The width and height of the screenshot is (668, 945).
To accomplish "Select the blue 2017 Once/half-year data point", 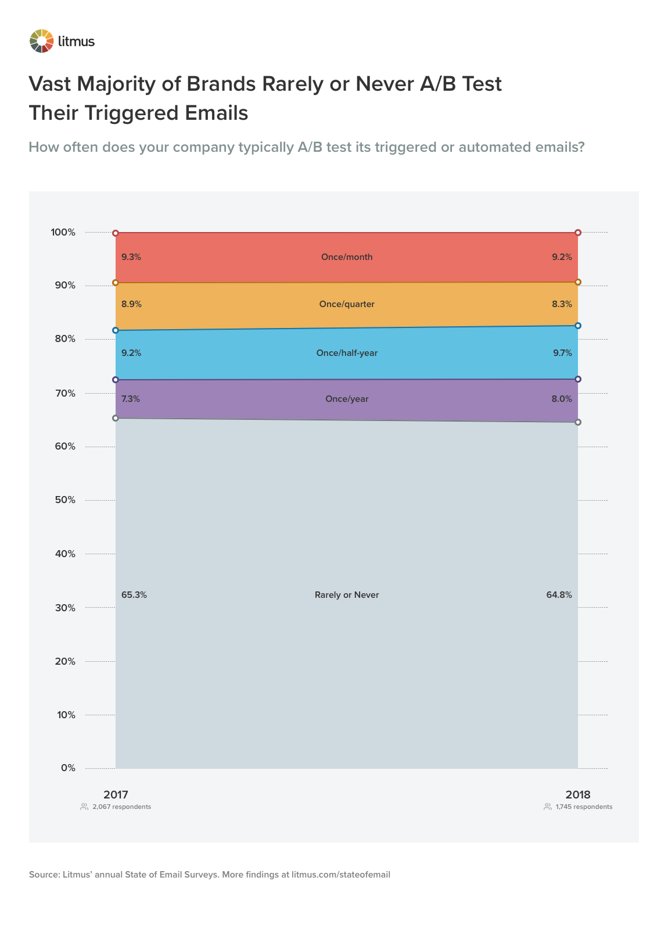I will (x=116, y=330).
